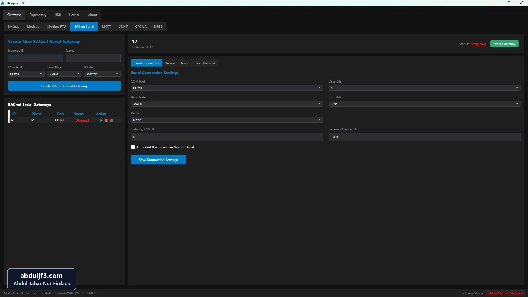
Task: Select the BACnet gateway tab
Action: point(13,27)
